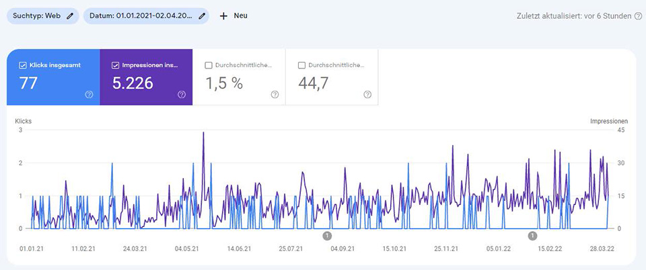The image size is (646, 270).
Task: Click the 11.02.21 date label
Action: click(x=83, y=249)
